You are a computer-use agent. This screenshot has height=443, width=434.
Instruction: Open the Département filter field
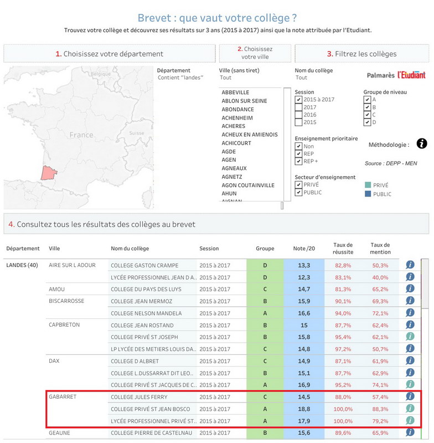(x=180, y=78)
